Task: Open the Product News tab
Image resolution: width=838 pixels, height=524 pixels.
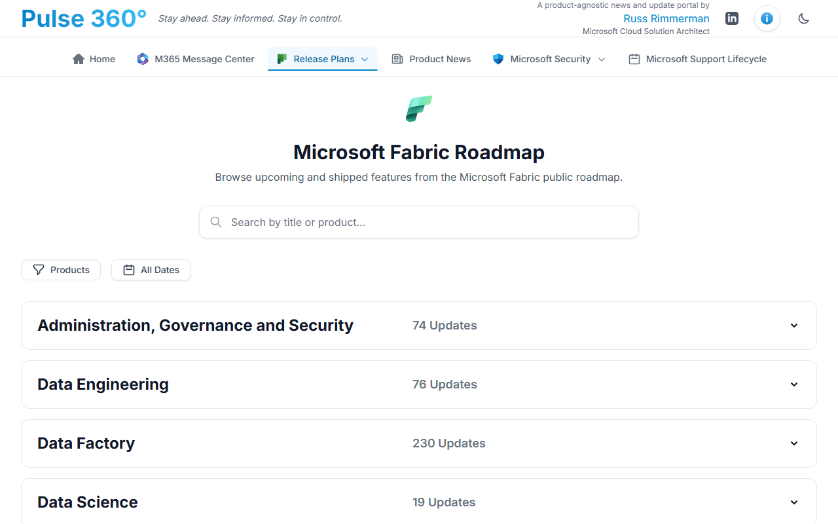Action: tap(431, 59)
